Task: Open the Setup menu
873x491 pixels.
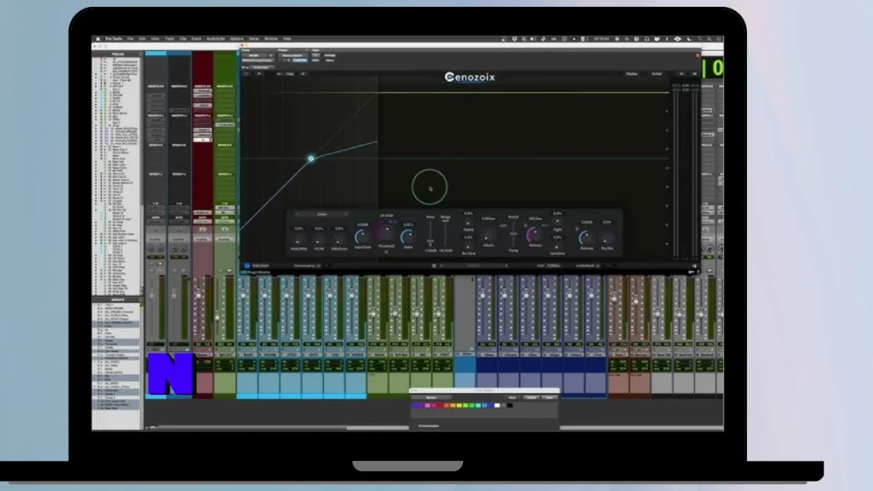Action: [x=254, y=39]
